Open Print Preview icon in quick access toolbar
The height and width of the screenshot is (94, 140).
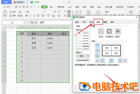point(27,7)
